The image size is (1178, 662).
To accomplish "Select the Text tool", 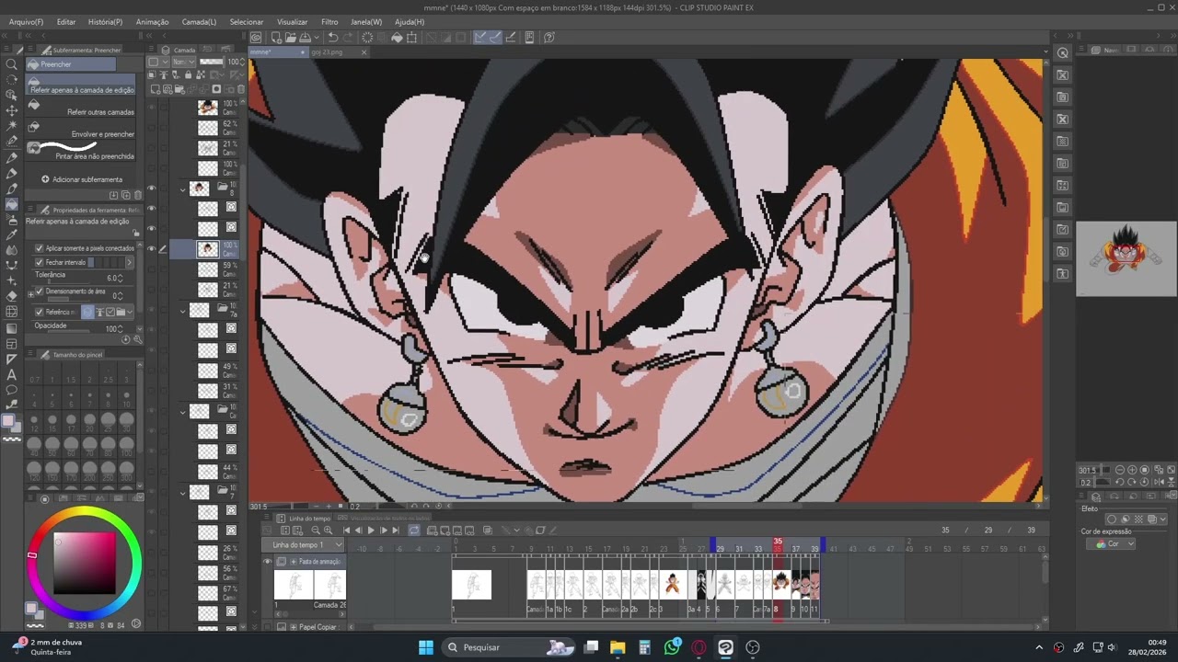I will coord(11,374).
